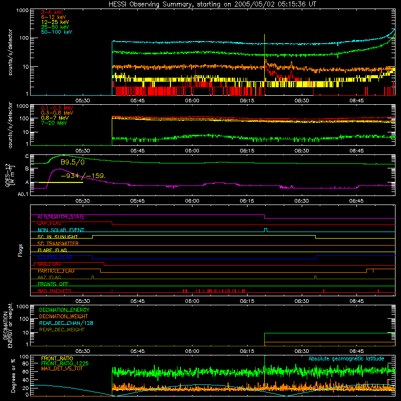The image size is (401, 401).
Task: Select the 50-100 keV legend label
Action: [x=57, y=32]
